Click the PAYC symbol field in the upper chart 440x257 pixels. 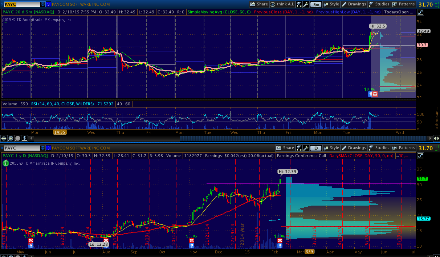[x=22, y=4]
